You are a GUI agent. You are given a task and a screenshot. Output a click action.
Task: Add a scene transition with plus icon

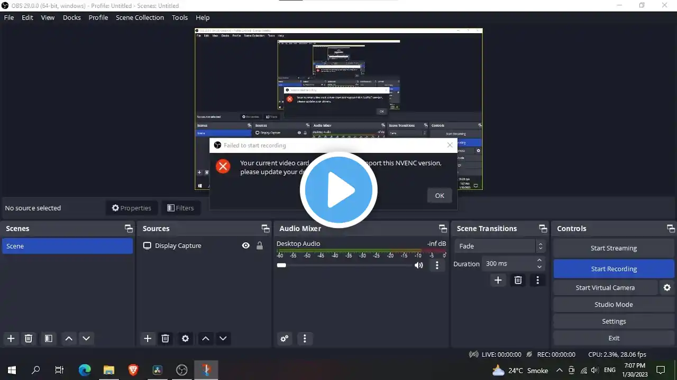(x=498, y=280)
